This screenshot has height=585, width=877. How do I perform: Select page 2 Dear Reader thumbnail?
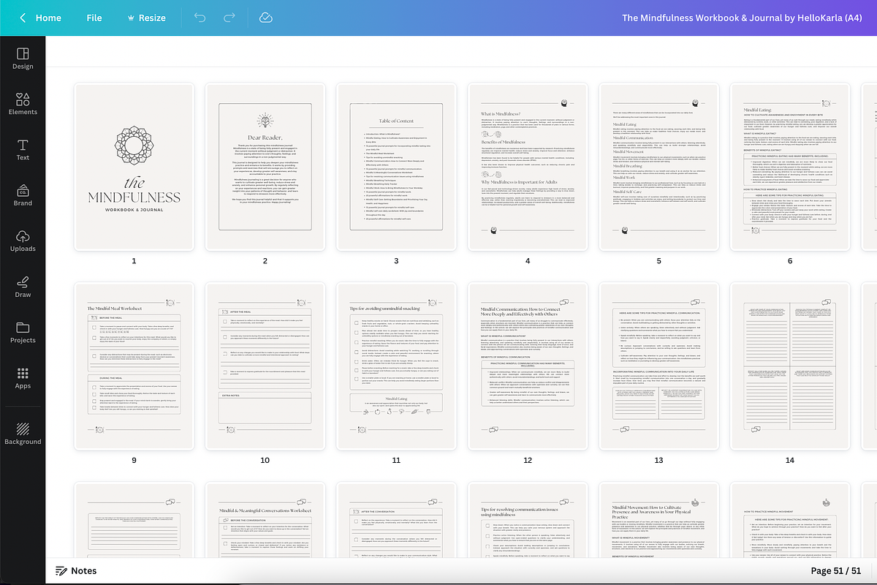(265, 167)
